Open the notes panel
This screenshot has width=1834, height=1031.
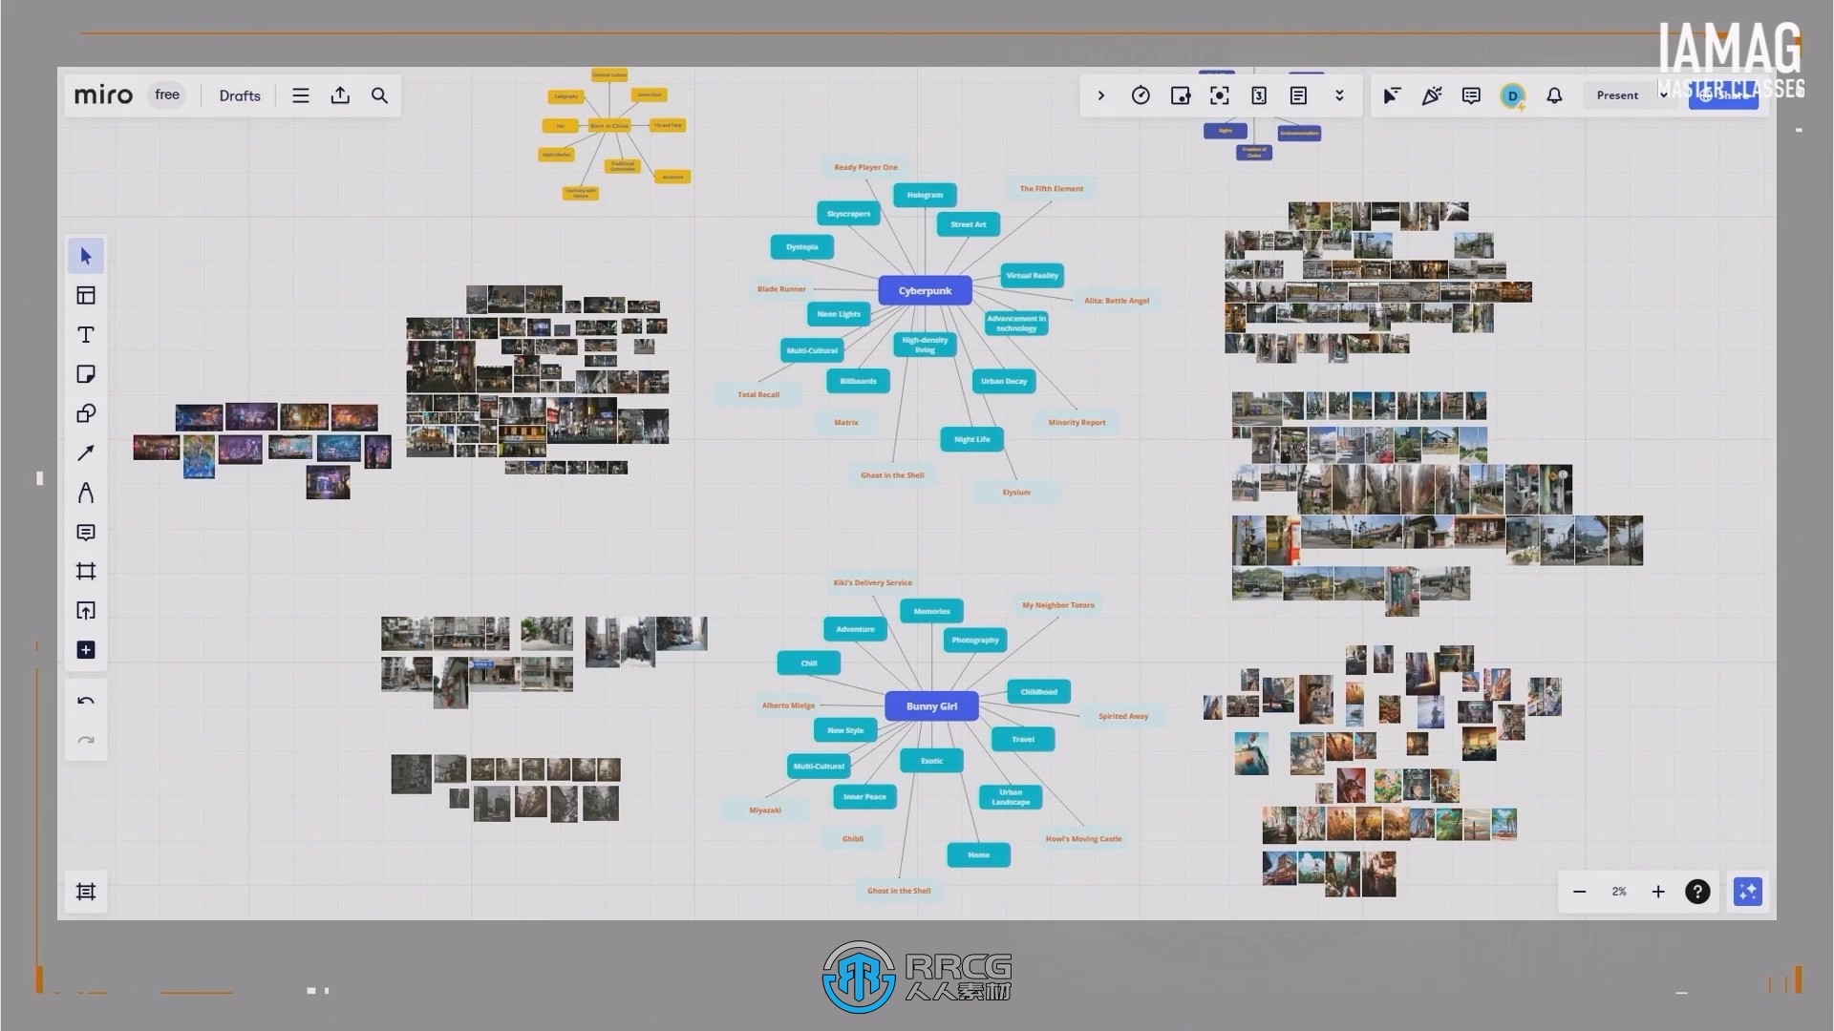1298,95
